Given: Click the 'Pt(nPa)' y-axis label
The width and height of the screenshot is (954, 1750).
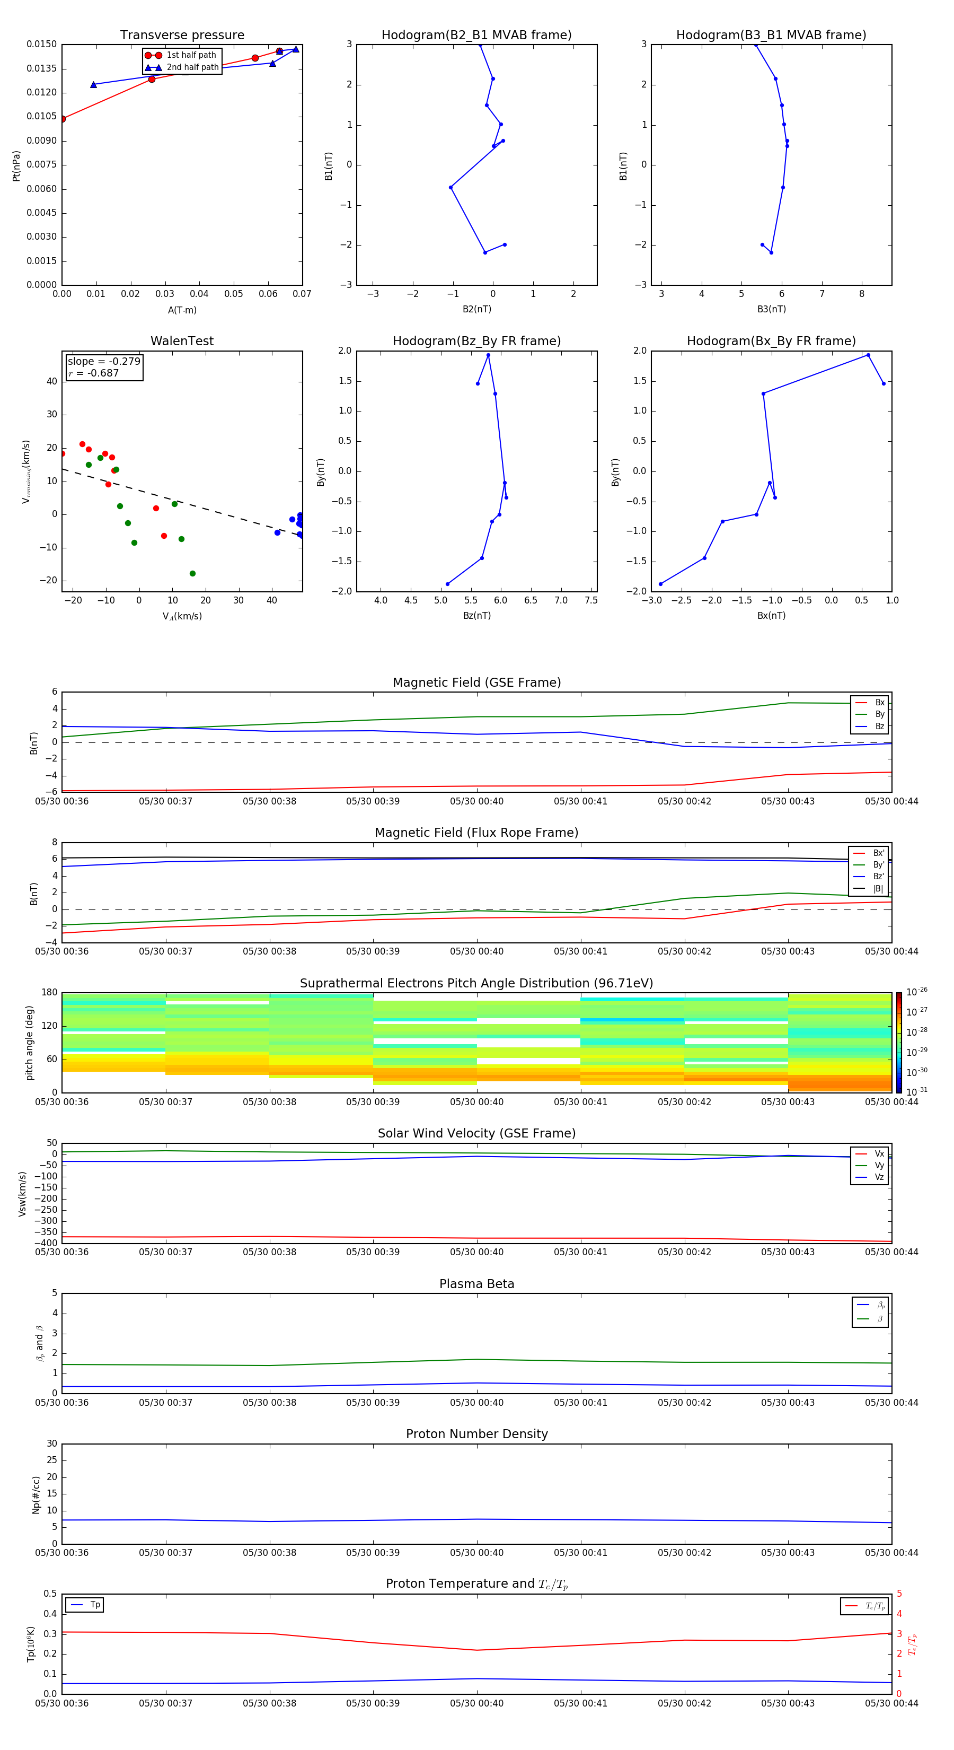Looking at the screenshot, I should [16, 166].
